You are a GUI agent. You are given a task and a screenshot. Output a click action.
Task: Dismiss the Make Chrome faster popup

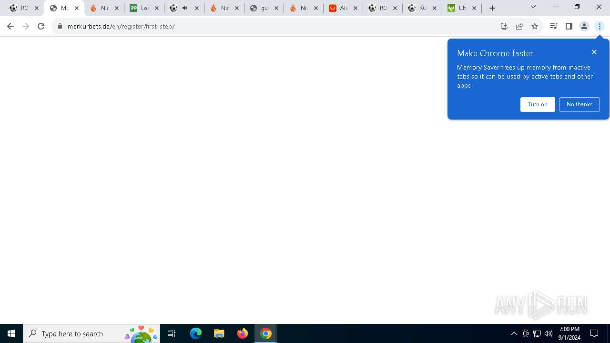(x=594, y=52)
